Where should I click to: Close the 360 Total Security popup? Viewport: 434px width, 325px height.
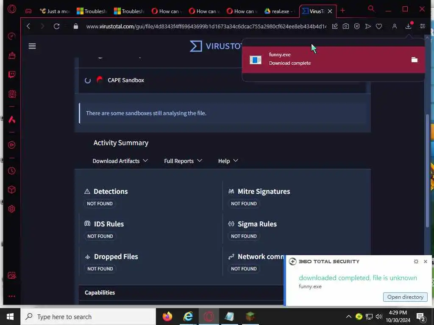tap(426, 262)
